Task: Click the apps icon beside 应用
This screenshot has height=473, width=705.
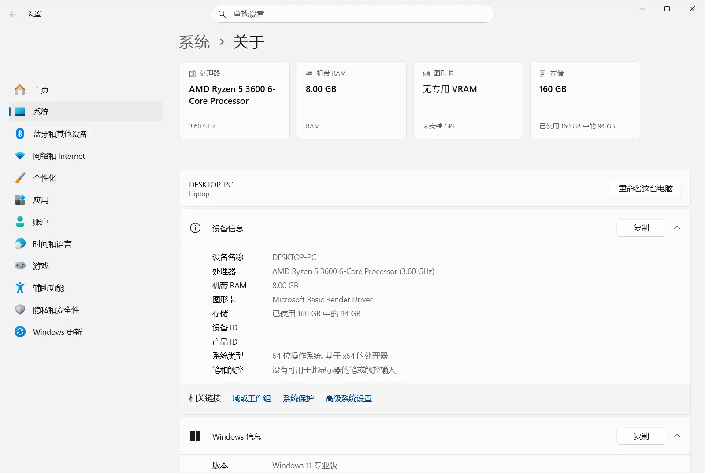Action: (x=20, y=200)
